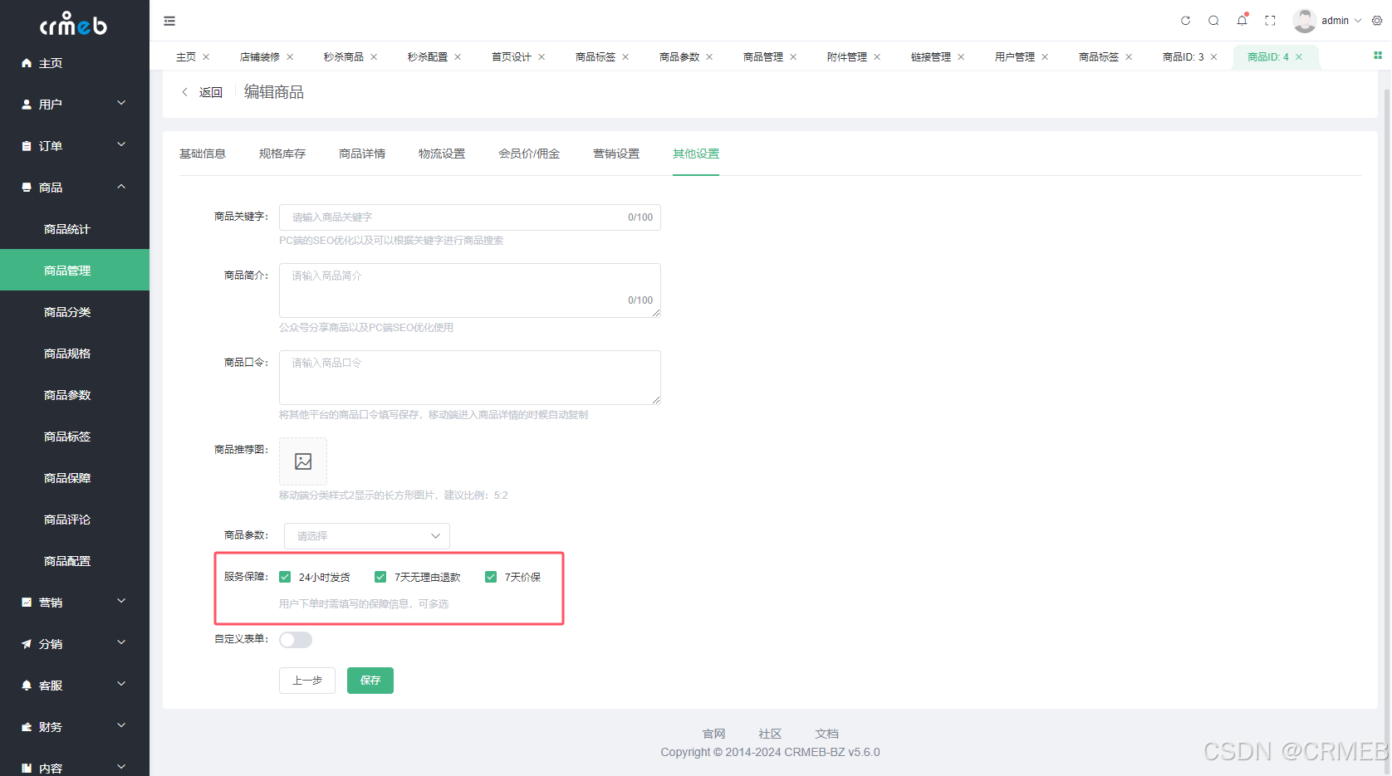Switch to the 规格库存 tab
The height and width of the screenshot is (776, 1392).
[x=282, y=154]
